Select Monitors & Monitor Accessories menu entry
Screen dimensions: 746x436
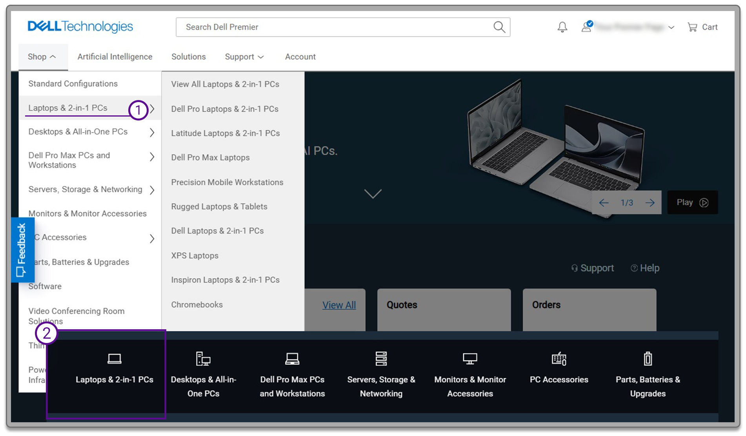coord(87,213)
